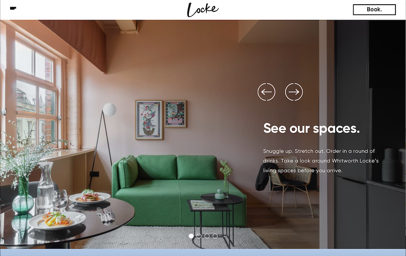
Task: Click the Book. button
Action: (x=374, y=10)
